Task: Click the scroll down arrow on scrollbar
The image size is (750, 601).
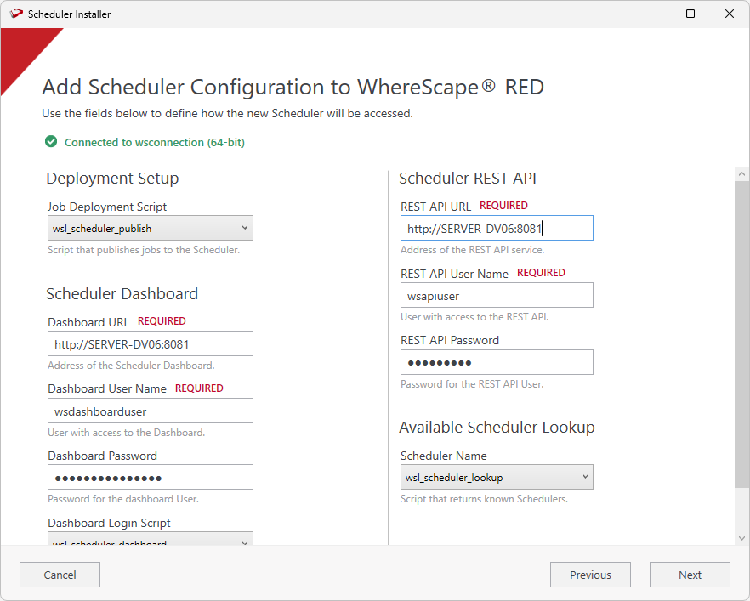Action: pyautogui.click(x=741, y=537)
